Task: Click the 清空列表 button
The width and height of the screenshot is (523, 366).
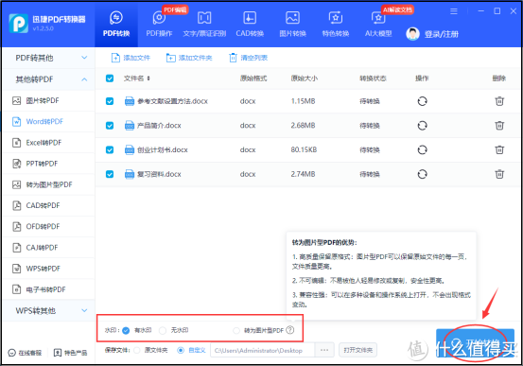Action: coord(248,58)
